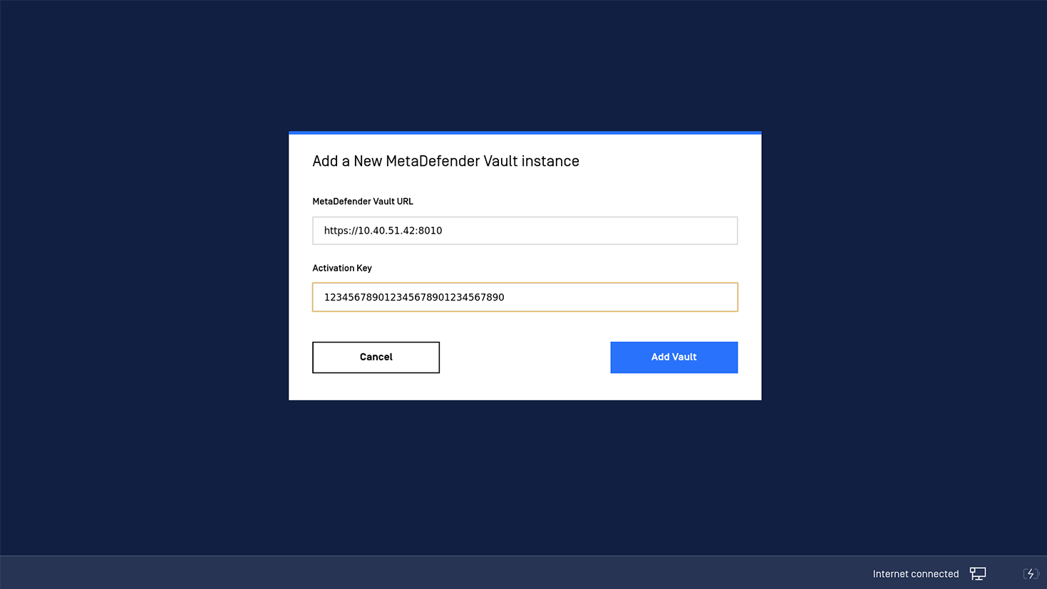Place cursor in the https://10.40.51.42:8010 text
Screen dimensions: 1047x589
pos(383,231)
